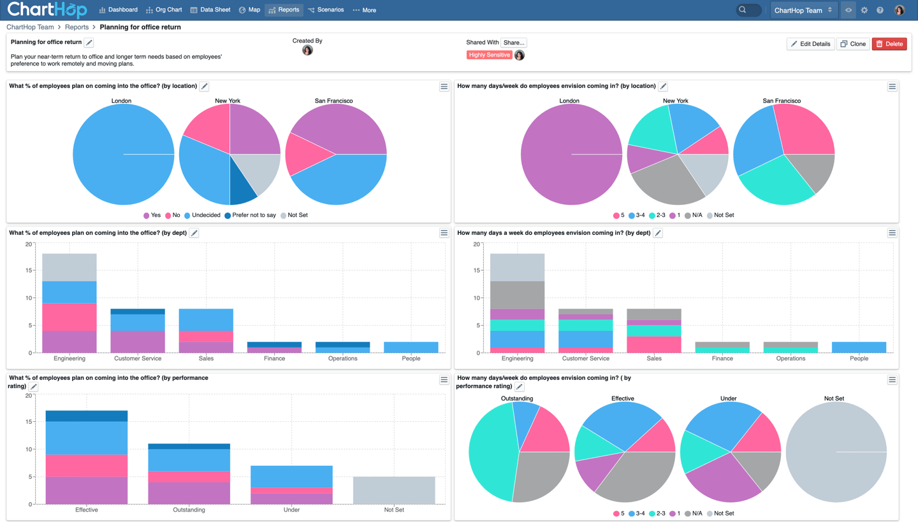Switch to the Data Sheet tab

click(x=210, y=10)
